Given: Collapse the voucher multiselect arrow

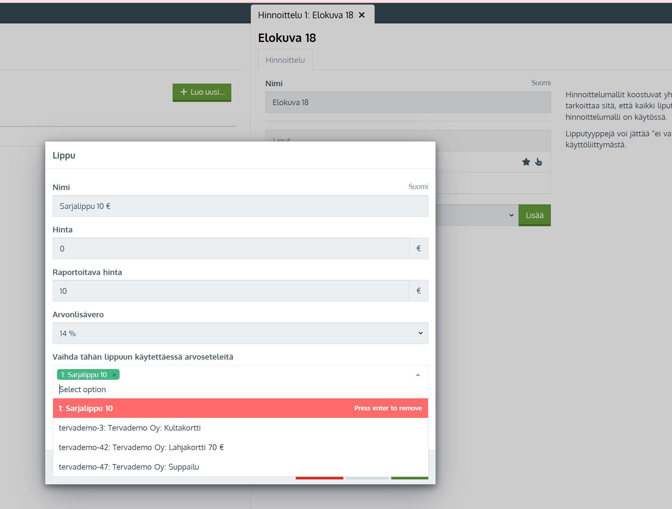Looking at the screenshot, I should tap(418, 375).
